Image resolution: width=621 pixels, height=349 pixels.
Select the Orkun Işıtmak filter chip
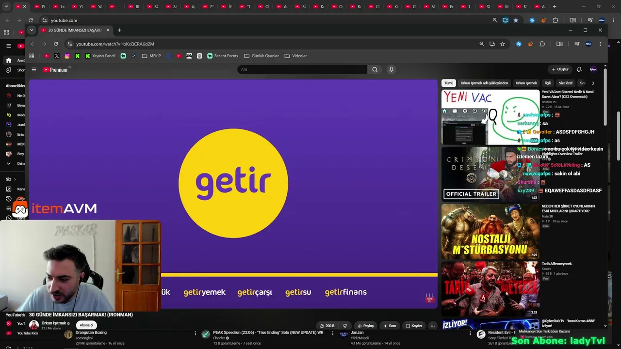pyautogui.click(x=526, y=83)
